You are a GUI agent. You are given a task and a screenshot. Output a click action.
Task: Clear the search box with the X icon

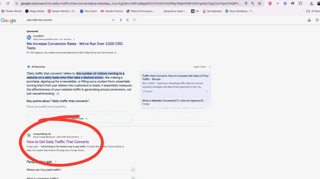click(x=113, y=20)
